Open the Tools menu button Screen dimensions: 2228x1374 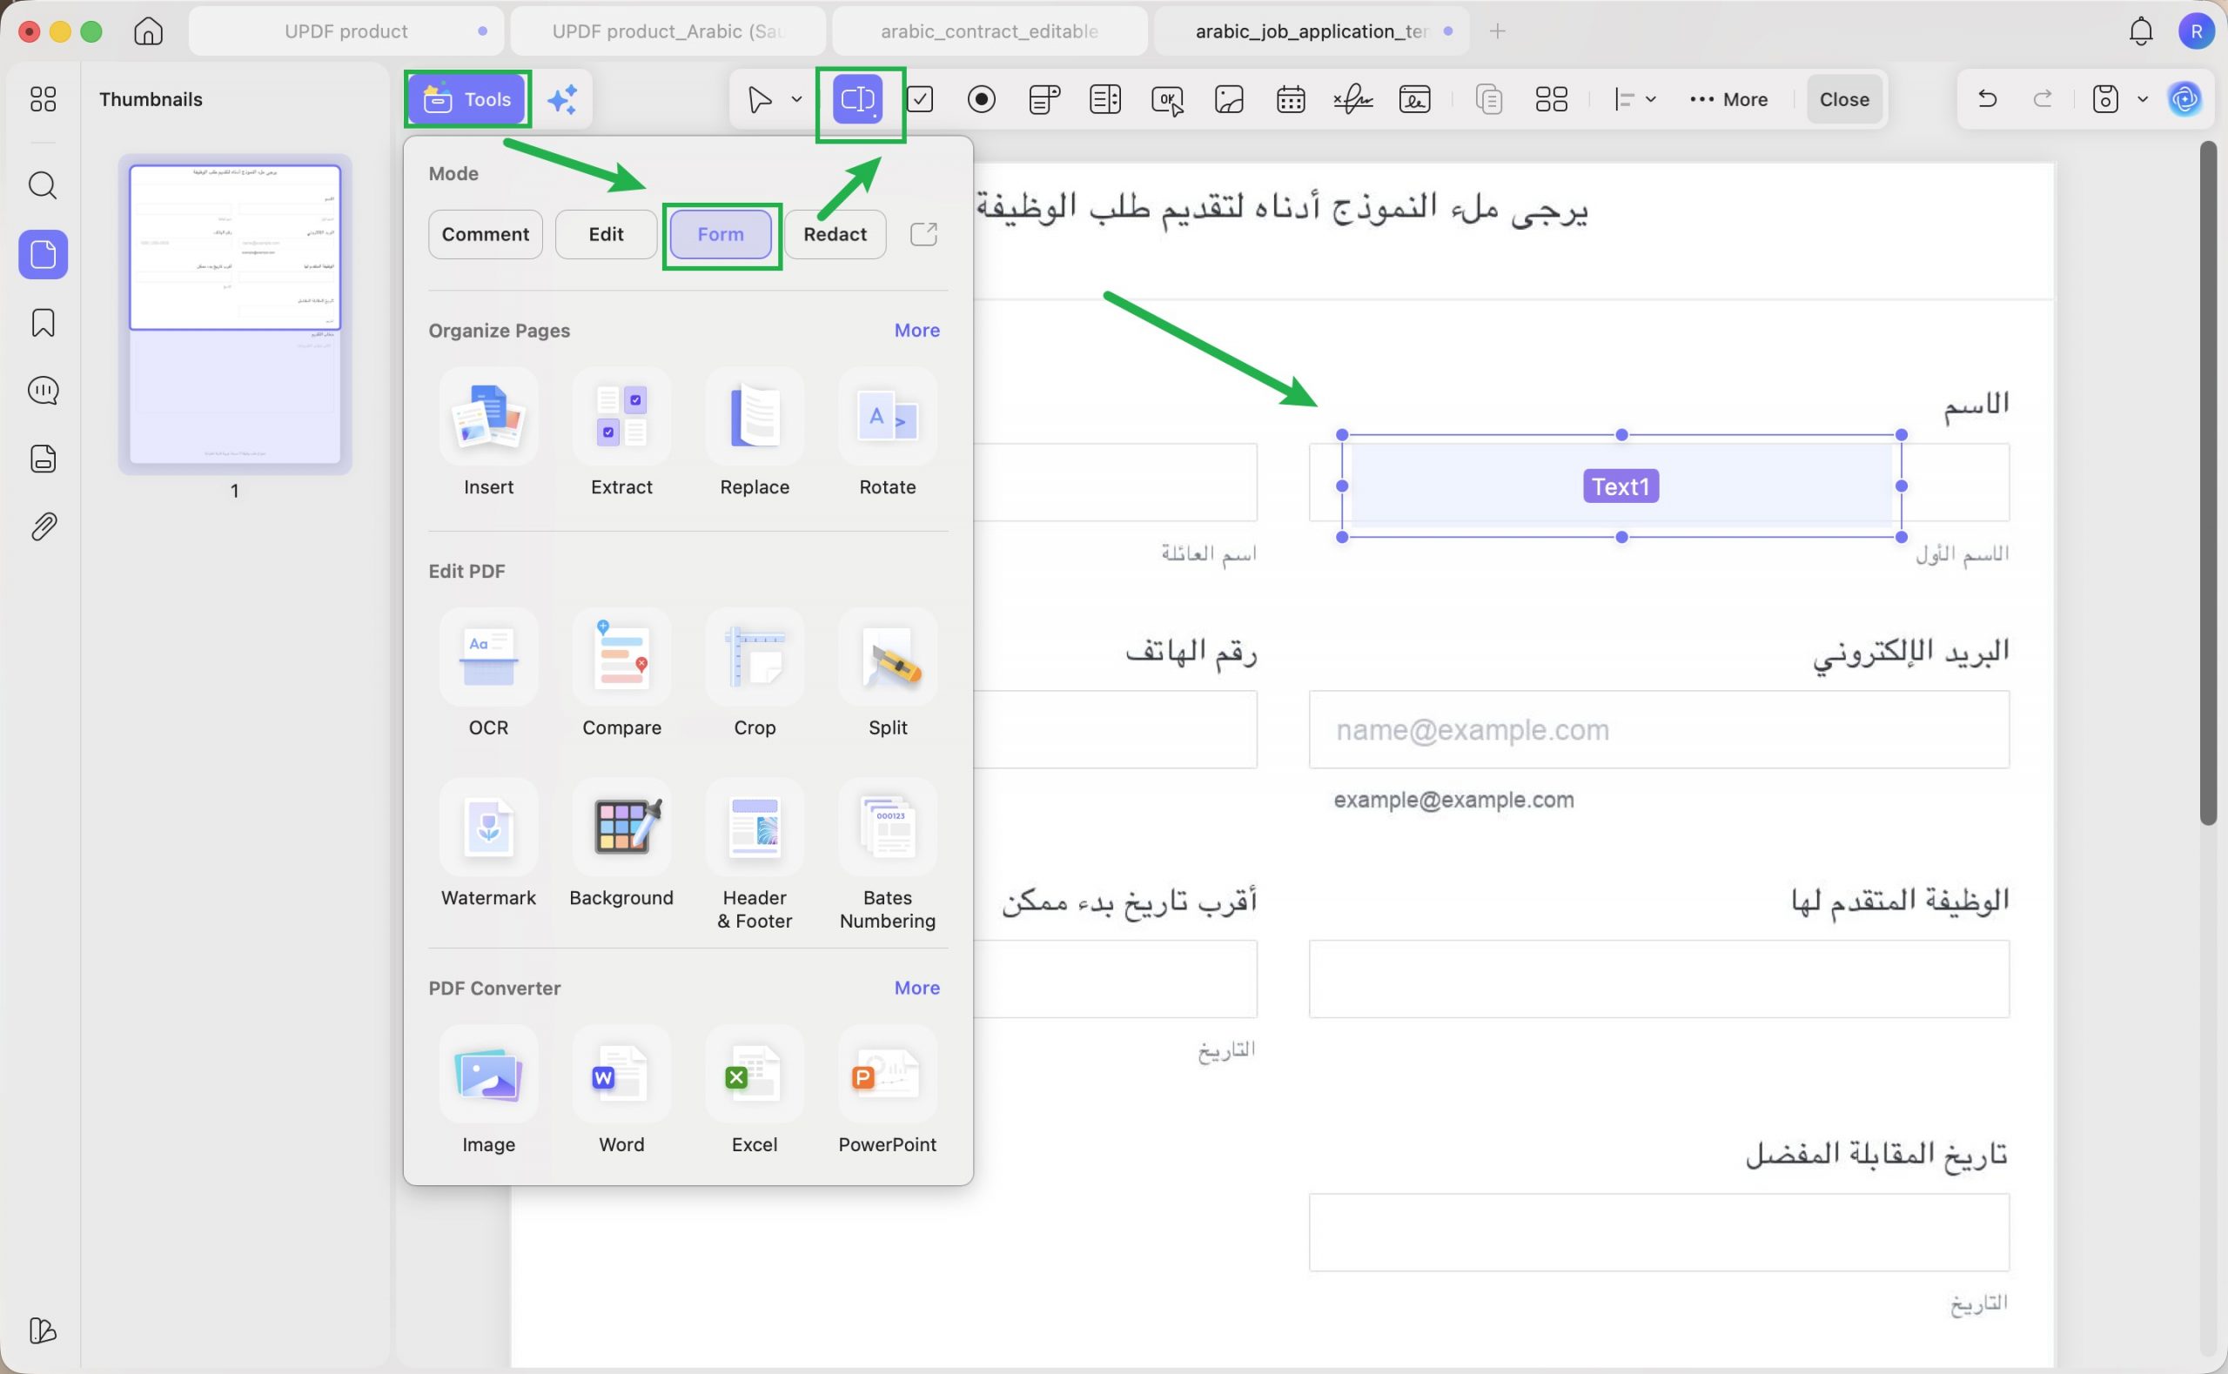[x=467, y=99]
